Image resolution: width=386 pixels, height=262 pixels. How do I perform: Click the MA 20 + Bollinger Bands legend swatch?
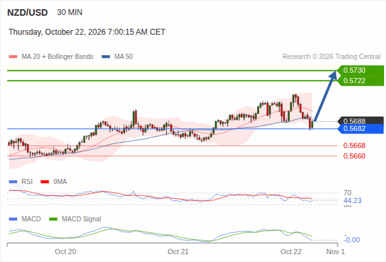pos(13,57)
